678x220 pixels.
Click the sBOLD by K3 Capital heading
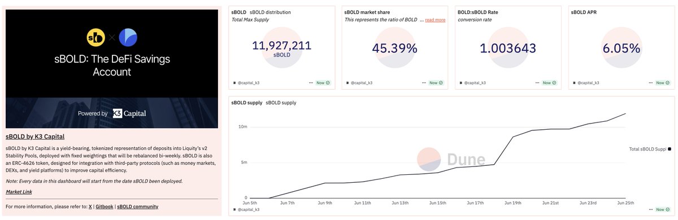click(35, 137)
